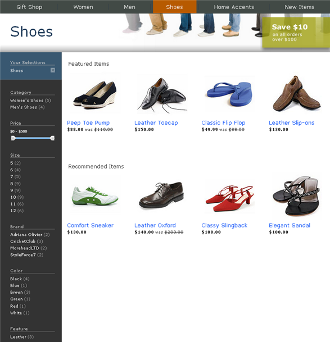Open the Gift Shop tab
This screenshot has width=330, height=342.
(29, 7)
